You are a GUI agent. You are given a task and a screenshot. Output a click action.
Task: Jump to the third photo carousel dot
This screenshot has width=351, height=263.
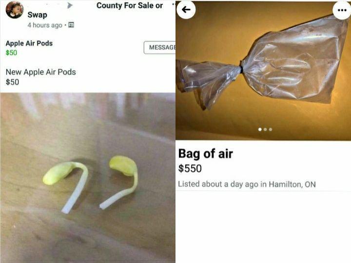click(271, 129)
